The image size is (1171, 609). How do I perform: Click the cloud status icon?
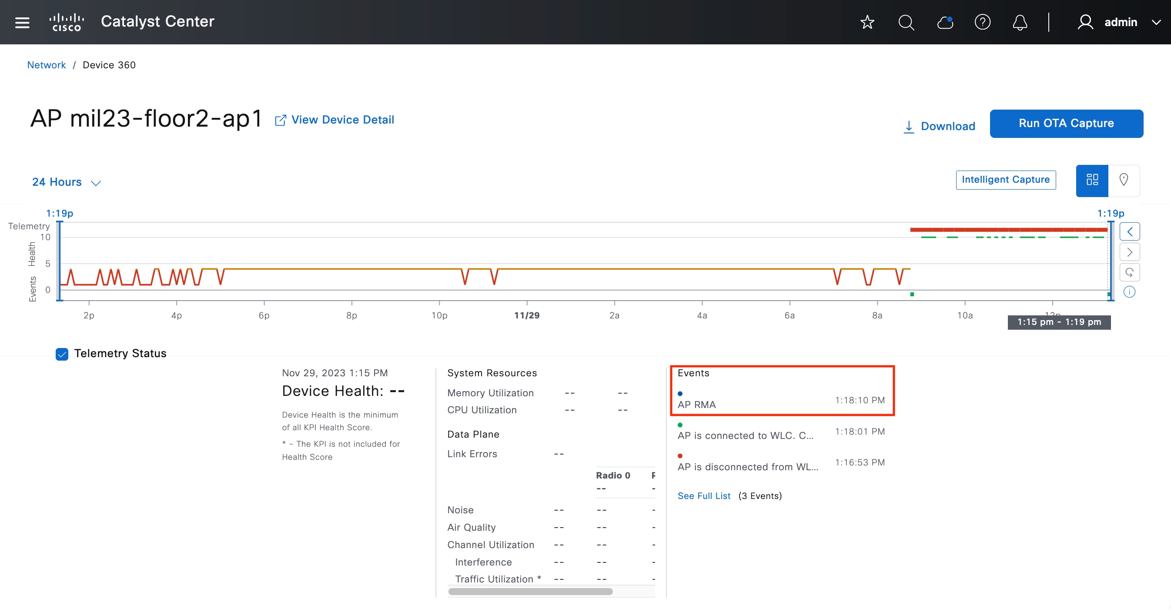[945, 22]
